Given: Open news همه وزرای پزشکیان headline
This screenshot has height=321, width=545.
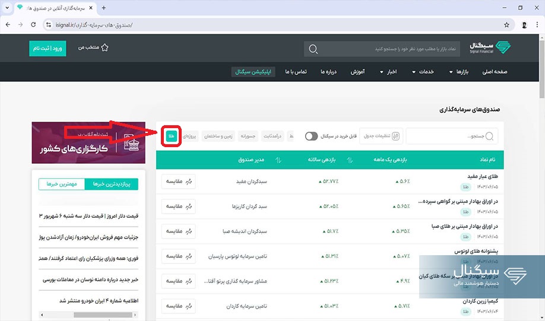Looking at the screenshot, I should (88, 259).
